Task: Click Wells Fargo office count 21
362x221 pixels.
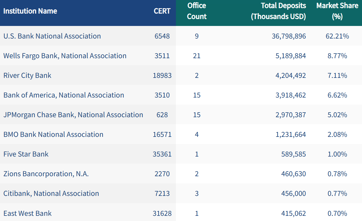Action: [197, 56]
